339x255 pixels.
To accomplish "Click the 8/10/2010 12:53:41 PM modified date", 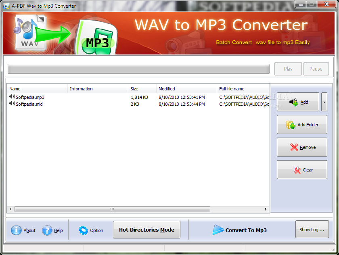I will (x=182, y=97).
